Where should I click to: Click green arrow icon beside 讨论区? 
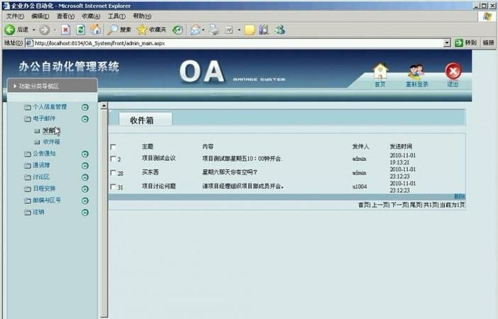85,177
